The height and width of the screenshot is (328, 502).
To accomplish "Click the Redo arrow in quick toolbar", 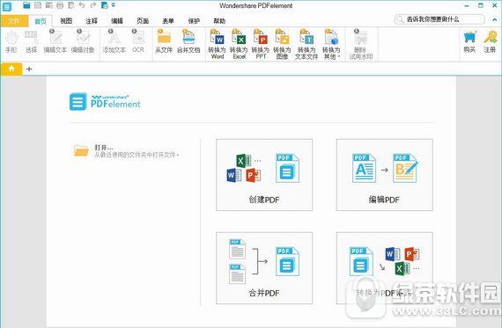I will click(x=92, y=5).
